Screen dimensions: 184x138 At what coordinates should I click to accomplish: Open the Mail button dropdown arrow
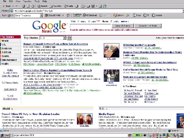pyautogui.click(x=85, y=6)
